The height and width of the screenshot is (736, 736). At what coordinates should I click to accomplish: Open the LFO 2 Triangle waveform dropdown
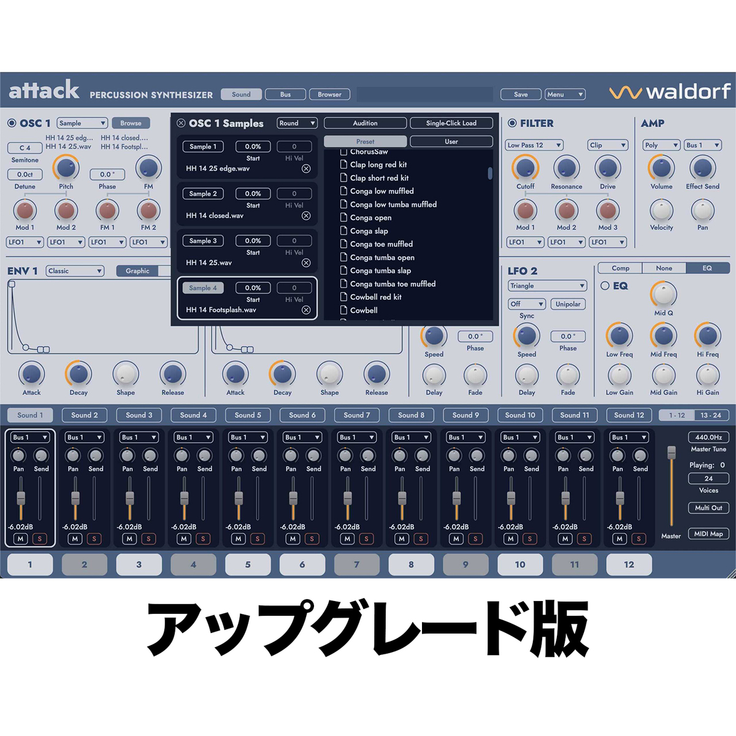click(548, 286)
